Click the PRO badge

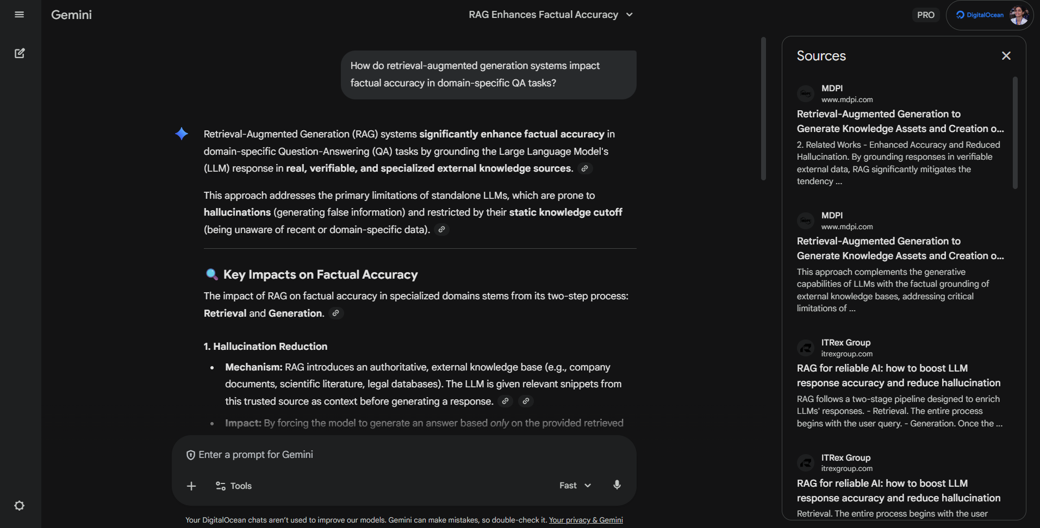(925, 15)
